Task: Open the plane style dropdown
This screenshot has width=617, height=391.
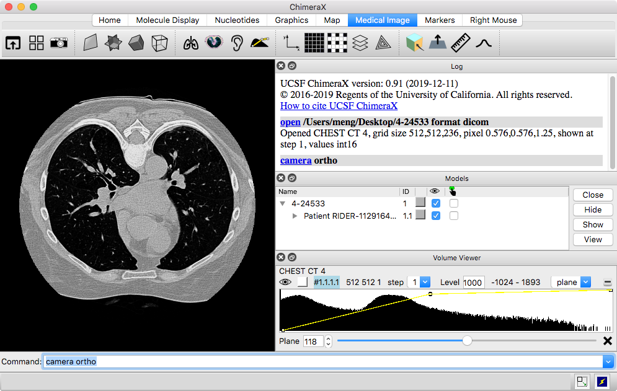Action: 570,282
